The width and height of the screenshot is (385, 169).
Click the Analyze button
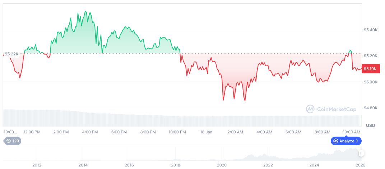pyautogui.click(x=346, y=141)
